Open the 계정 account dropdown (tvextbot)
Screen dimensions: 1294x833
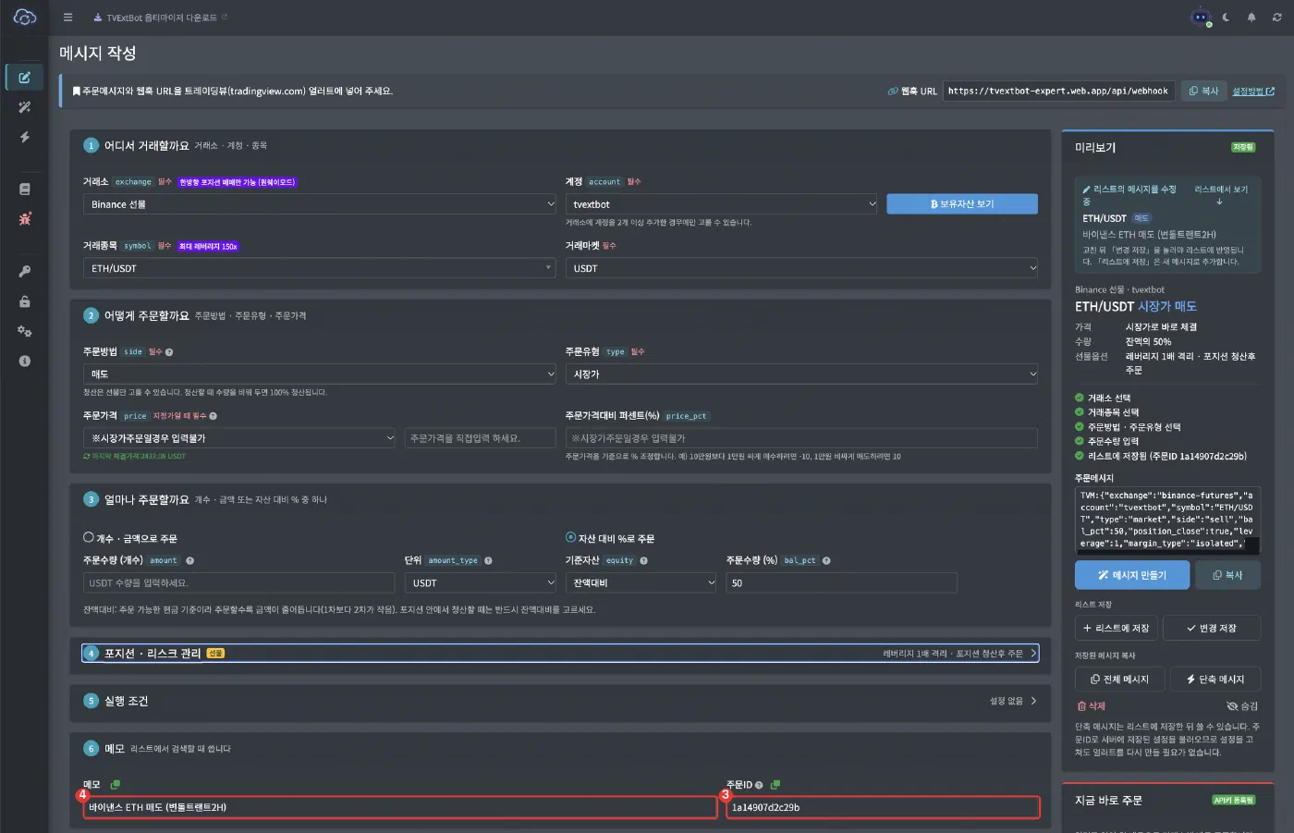(722, 204)
